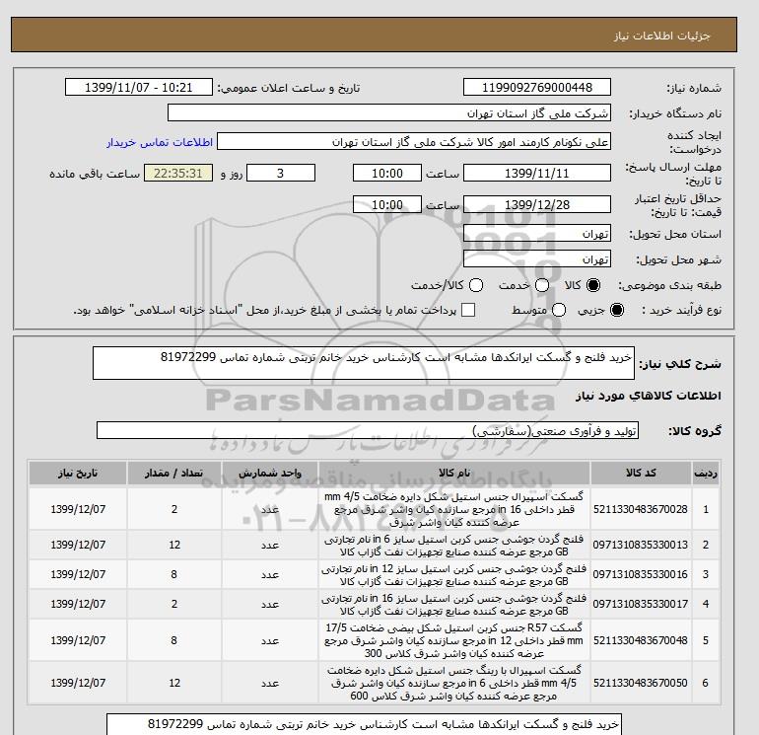The width and height of the screenshot is (759, 735).
Task: Click the R57 gasket description in row 5
Action: click(x=454, y=640)
